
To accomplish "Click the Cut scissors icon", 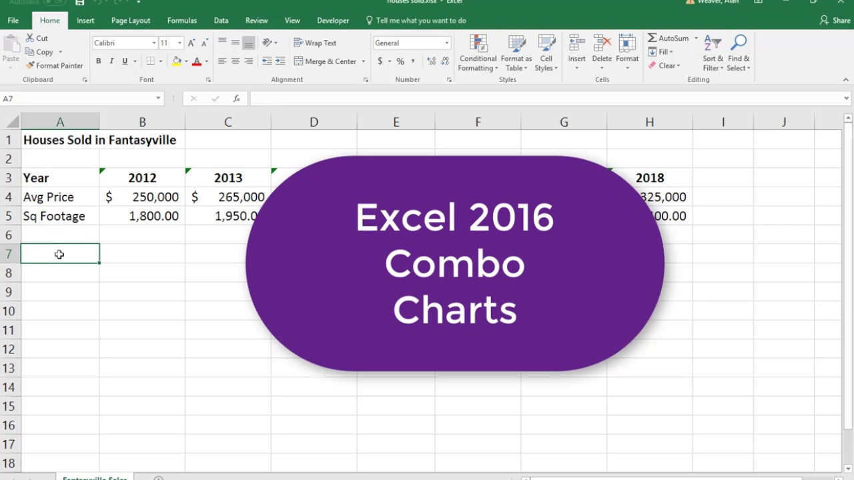I will (30, 39).
